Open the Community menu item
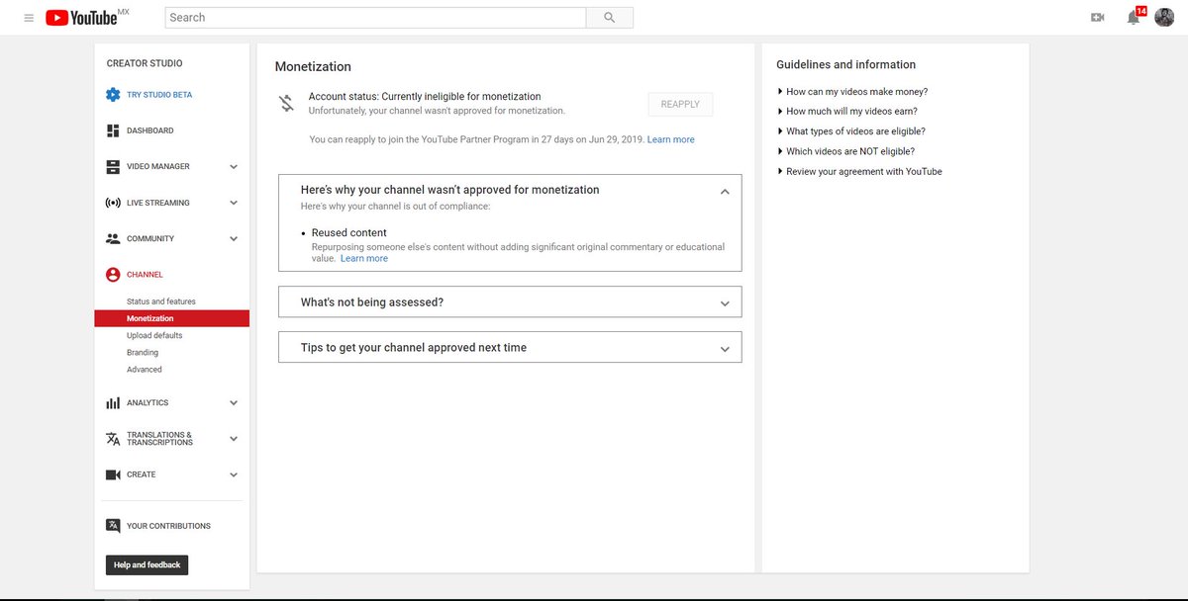Viewport: 1188px width, 601px height. pyautogui.click(x=150, y=238)
